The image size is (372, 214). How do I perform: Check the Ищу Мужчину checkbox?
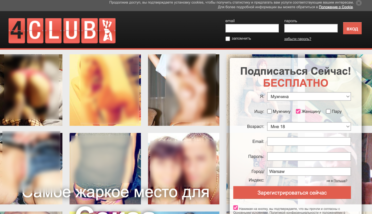point(269,111)
